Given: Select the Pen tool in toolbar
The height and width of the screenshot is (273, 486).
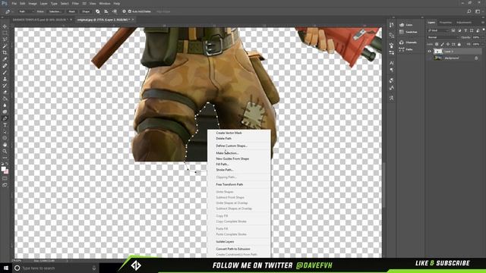Looking at the screenshot, I should pos(5,118).
